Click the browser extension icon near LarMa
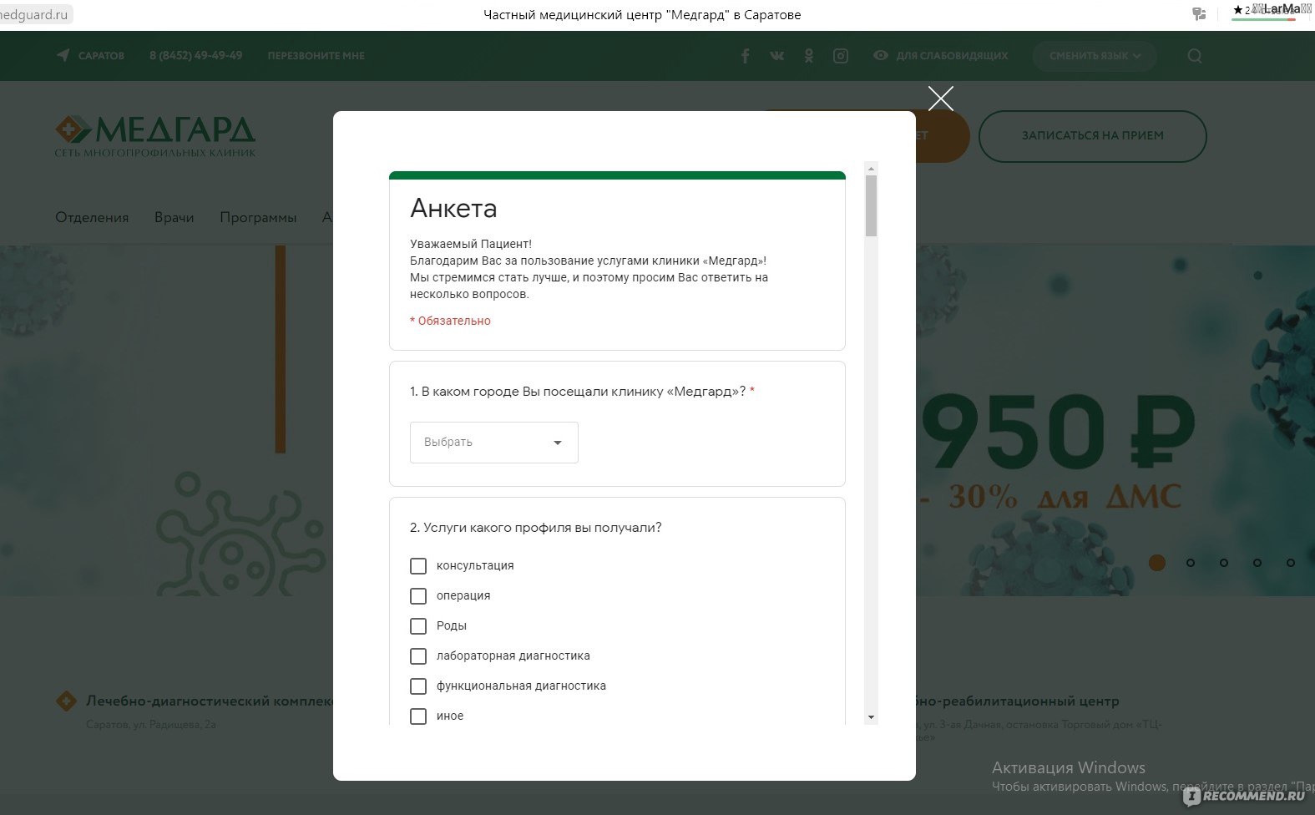The image size is (1315, 815). [1199, 13]
